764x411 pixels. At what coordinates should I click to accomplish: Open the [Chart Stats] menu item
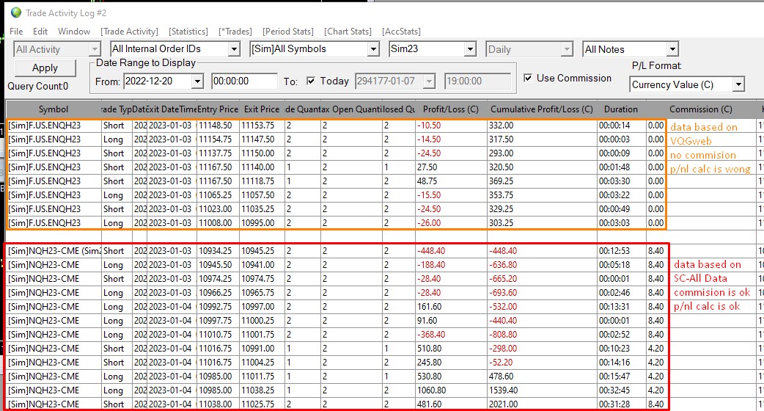click(348, 32)
